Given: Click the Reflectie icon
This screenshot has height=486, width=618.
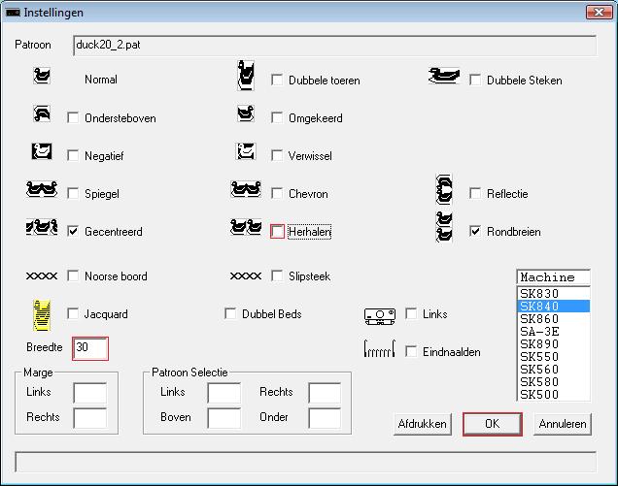Looking at the screenshot, I should click(x=445, y=190).
